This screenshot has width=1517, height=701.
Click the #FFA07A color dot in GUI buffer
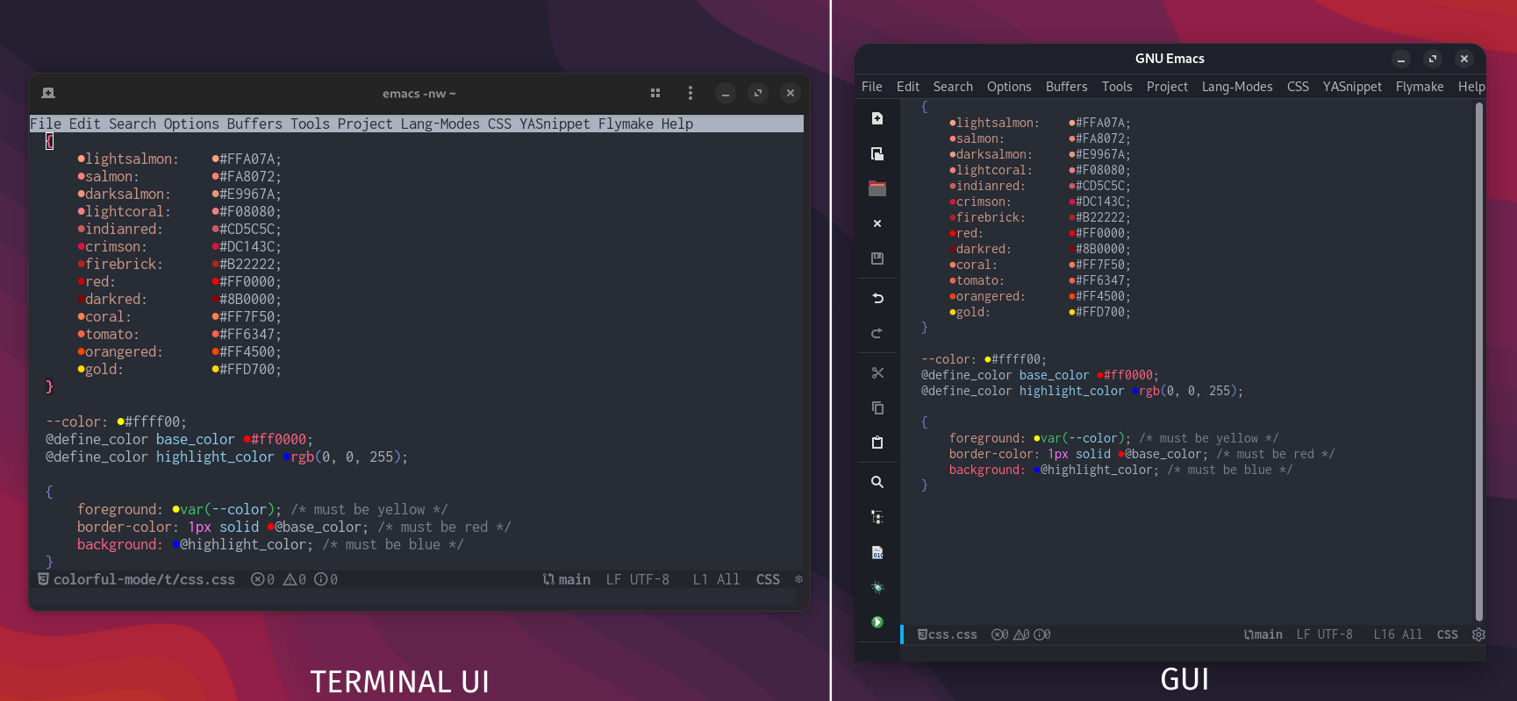click(1072, 124)
